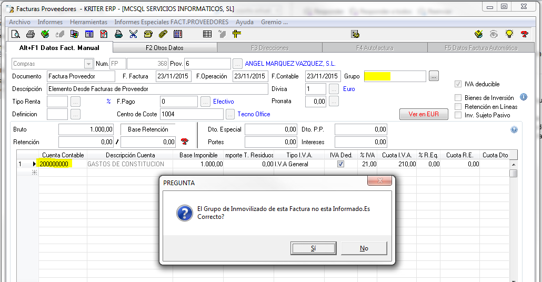Check the Retención en Líneas option
Screen dimensions: 542x282
click(x=458, y=107)
